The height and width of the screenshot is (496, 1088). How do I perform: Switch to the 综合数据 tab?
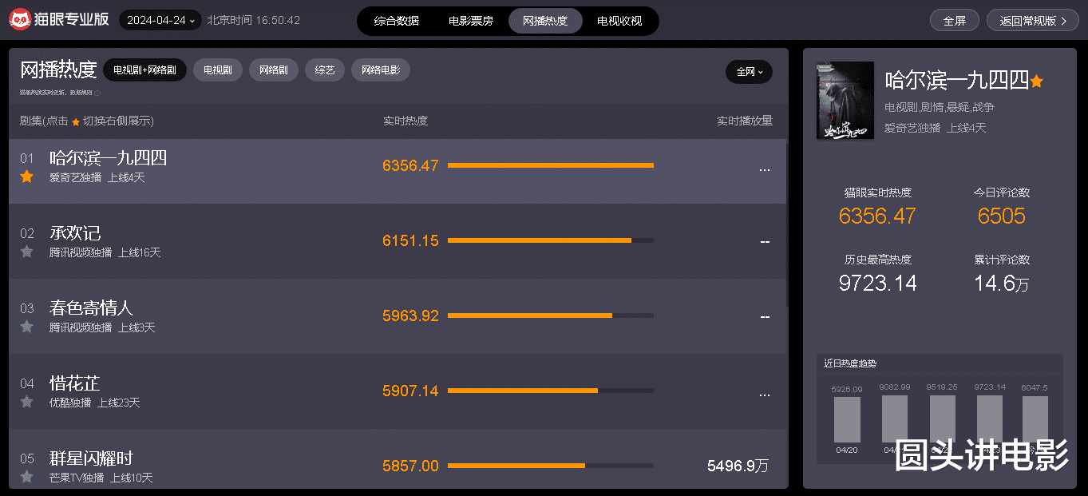[397, 21]
